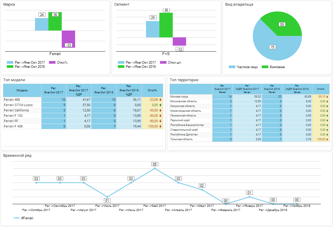This screenshot has height=235, width=333.
Task: Select the blue F+S bar in Сегмент chart
Action: (153, 29)
